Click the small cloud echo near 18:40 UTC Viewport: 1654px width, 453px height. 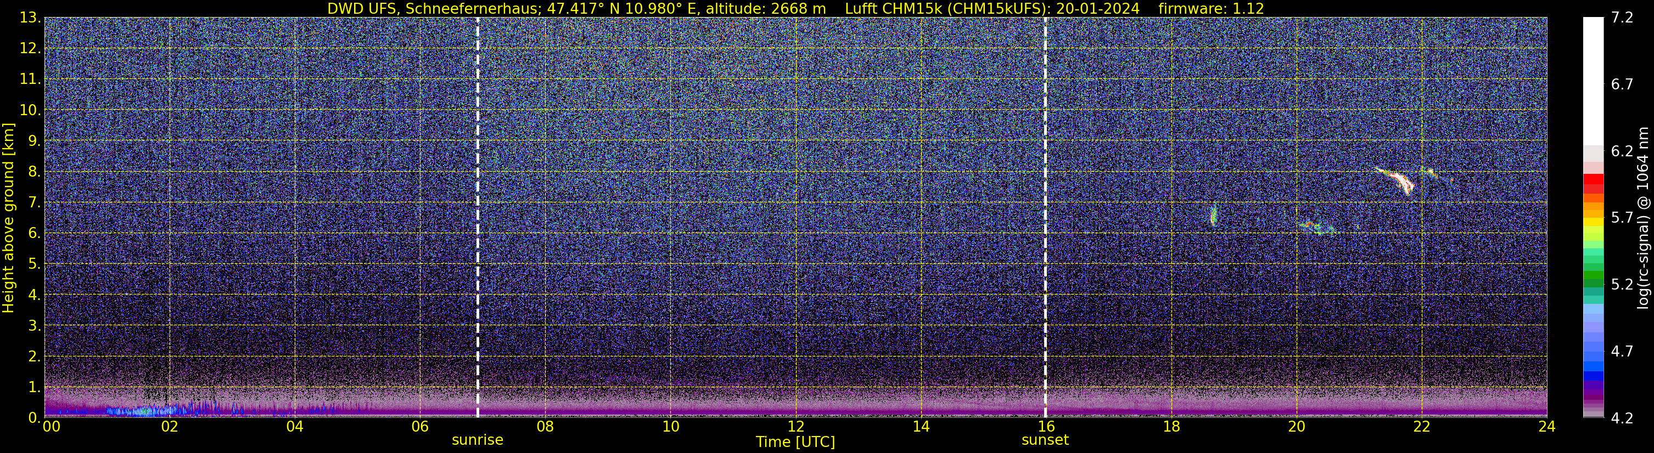point(1213,215)
